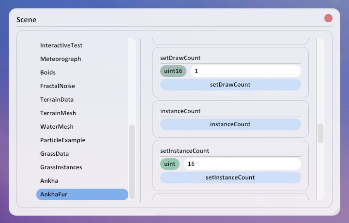
Task: Focus the uint instance count input field
Action: (x=242, y=164)
